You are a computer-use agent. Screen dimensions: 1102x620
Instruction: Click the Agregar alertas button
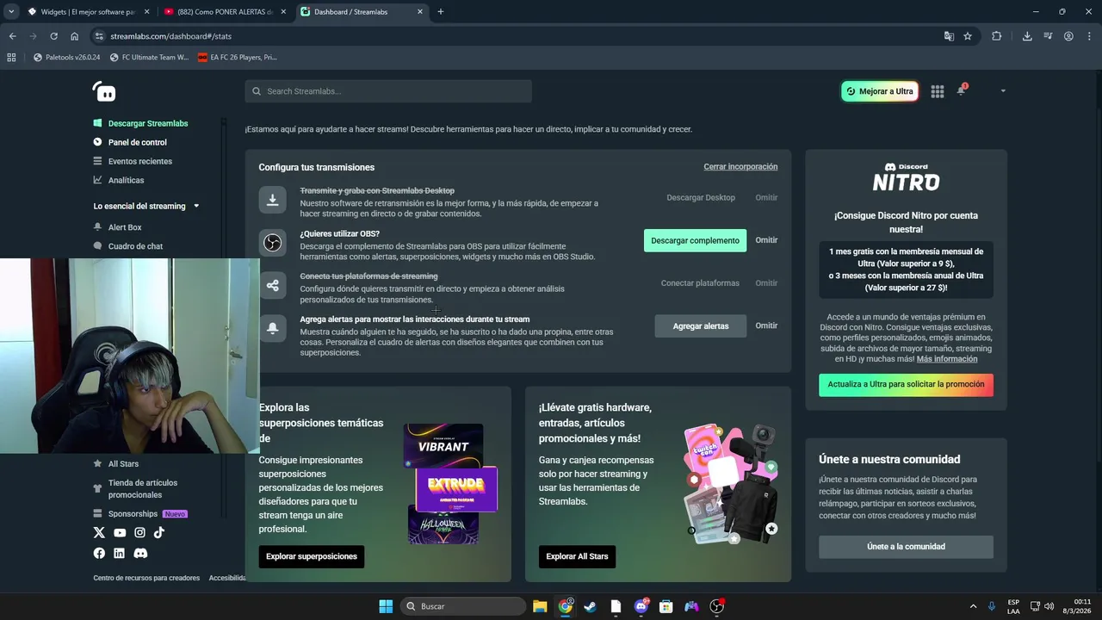click(700, 325)
